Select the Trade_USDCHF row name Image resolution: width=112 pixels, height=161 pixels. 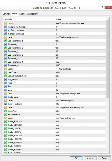tap(15, 129)
